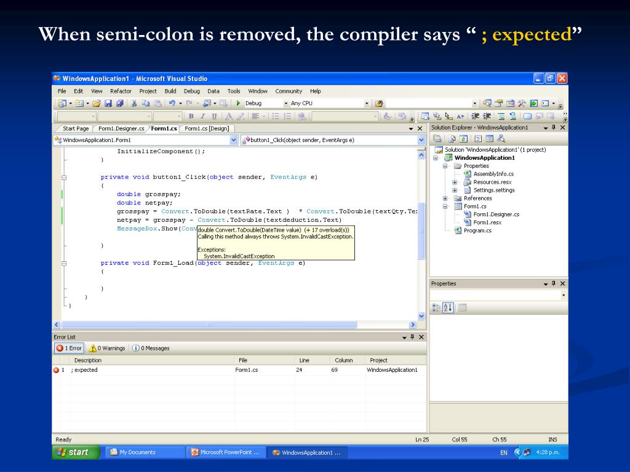Toggle the 0 Warnings filter button
The width and height of the screenshot is (630, 472).
[x=107, y=348]
